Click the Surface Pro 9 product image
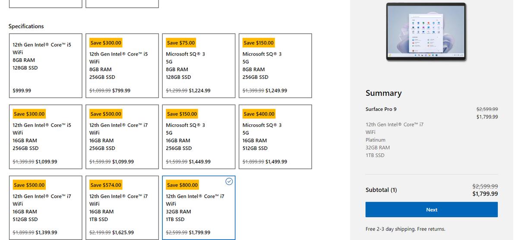The image size is (518, 240). tap(426, 32)
